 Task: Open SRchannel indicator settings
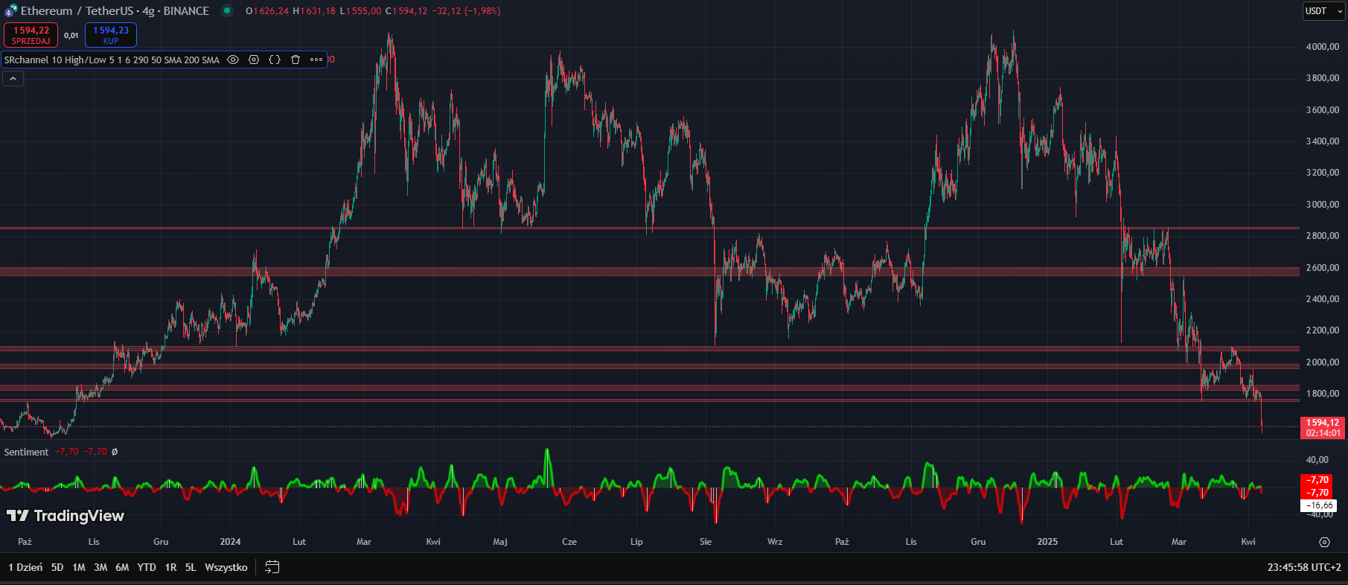click(x=254, y=60)
